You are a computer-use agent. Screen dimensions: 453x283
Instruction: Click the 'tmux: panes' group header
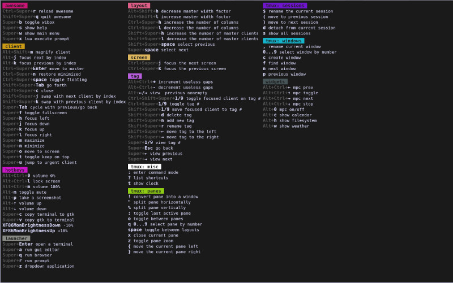tap(146, 191)
